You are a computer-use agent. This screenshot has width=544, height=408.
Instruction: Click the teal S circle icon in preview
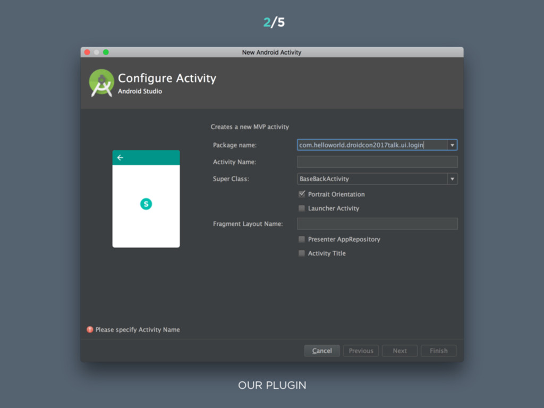pos(146,204)
